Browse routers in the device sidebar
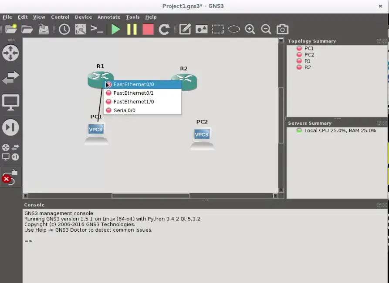Screen dimensions: 389x283 tap(10, 53)
